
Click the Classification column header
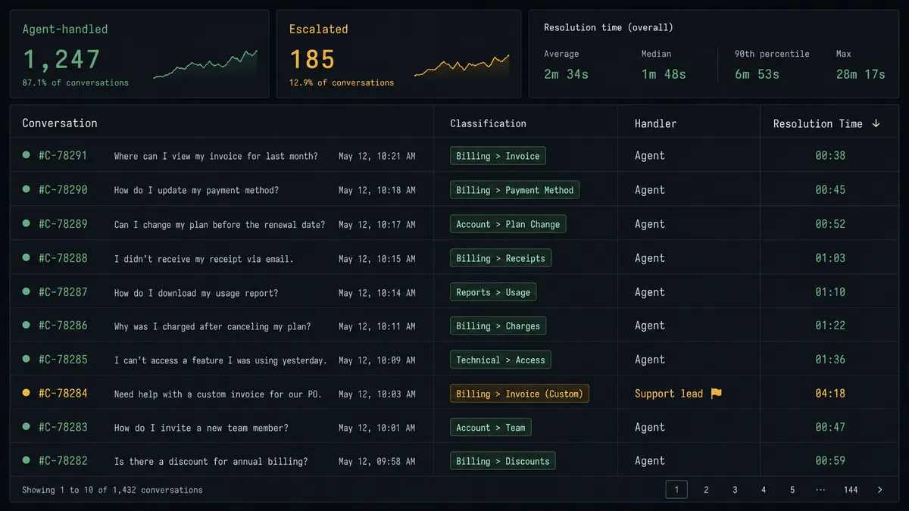488,123
